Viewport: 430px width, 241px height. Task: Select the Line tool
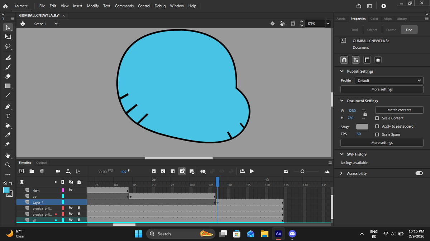[x=8, y=95]
